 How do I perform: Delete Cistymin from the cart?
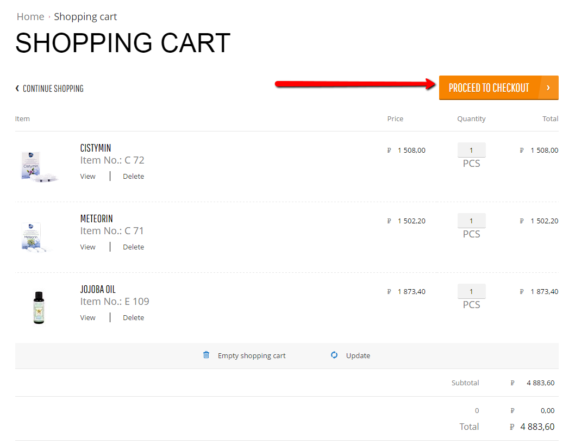pos(134,176)
